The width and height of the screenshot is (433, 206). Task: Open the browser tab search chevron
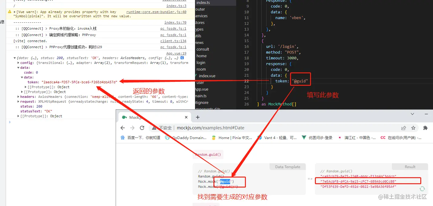(x=412, y=114)
